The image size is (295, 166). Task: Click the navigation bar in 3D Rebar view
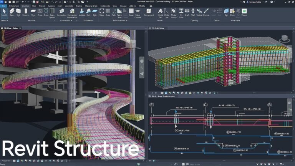click(x=142, y=67)
